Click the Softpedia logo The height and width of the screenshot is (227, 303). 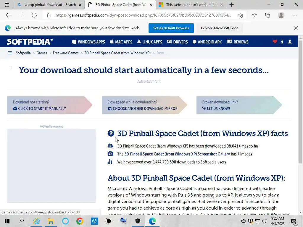click(30, 42)
